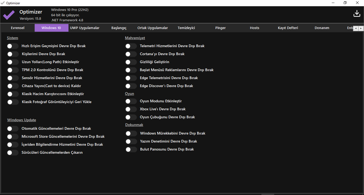The height and width of the screenshot is (195, 364).
Task: Toggle Otomatik Güncellemeleri Devre Dışı Bırak
Action: click(13, 129)
